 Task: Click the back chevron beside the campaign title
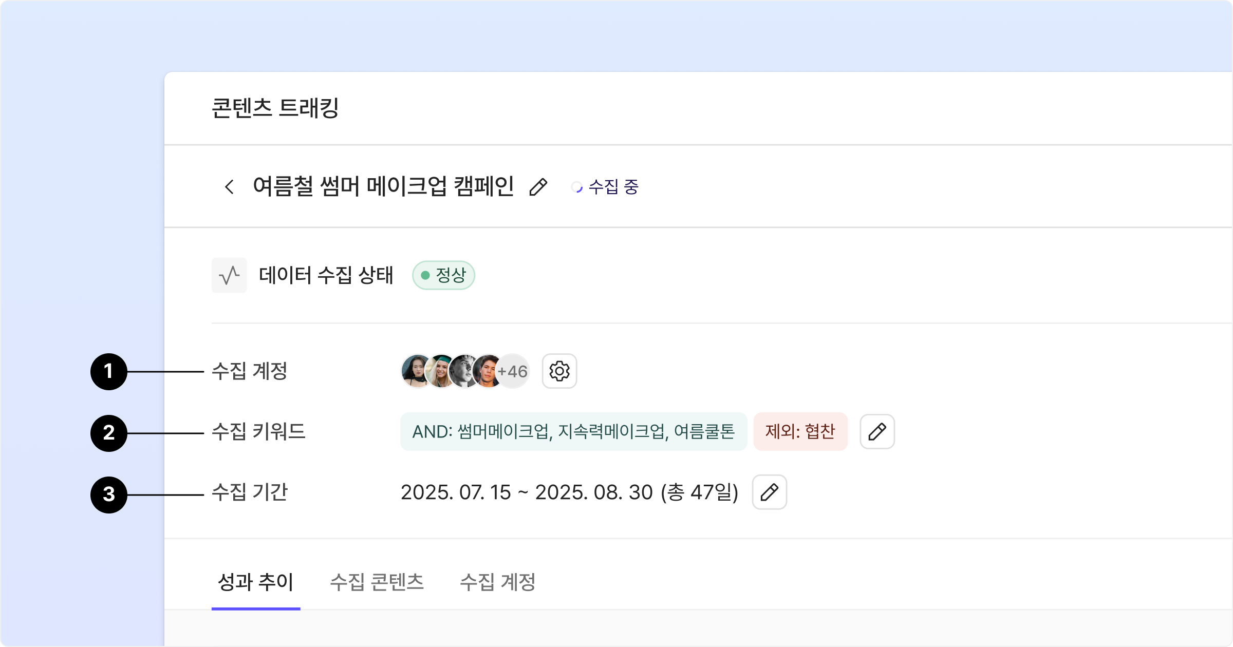(230, 187)
